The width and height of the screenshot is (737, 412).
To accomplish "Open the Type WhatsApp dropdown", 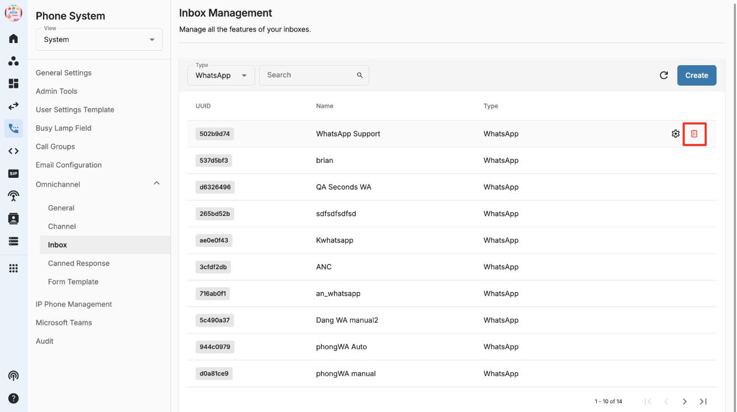I will click(x=221, y=75).
